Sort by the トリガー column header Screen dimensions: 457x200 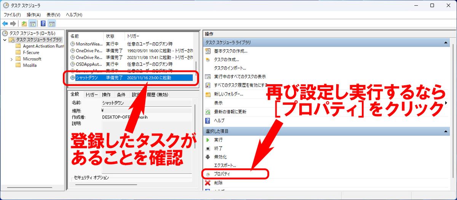(159, 36)
